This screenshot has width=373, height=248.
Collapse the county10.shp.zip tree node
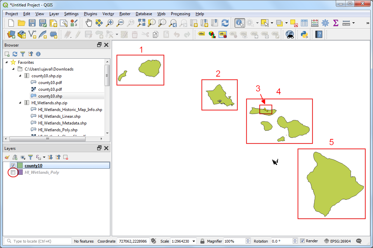[20, 76]
